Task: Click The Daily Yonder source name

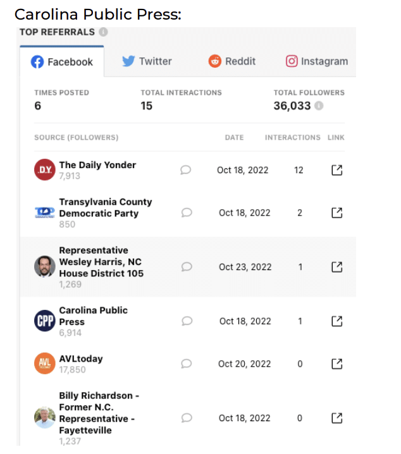Action: 97,165
